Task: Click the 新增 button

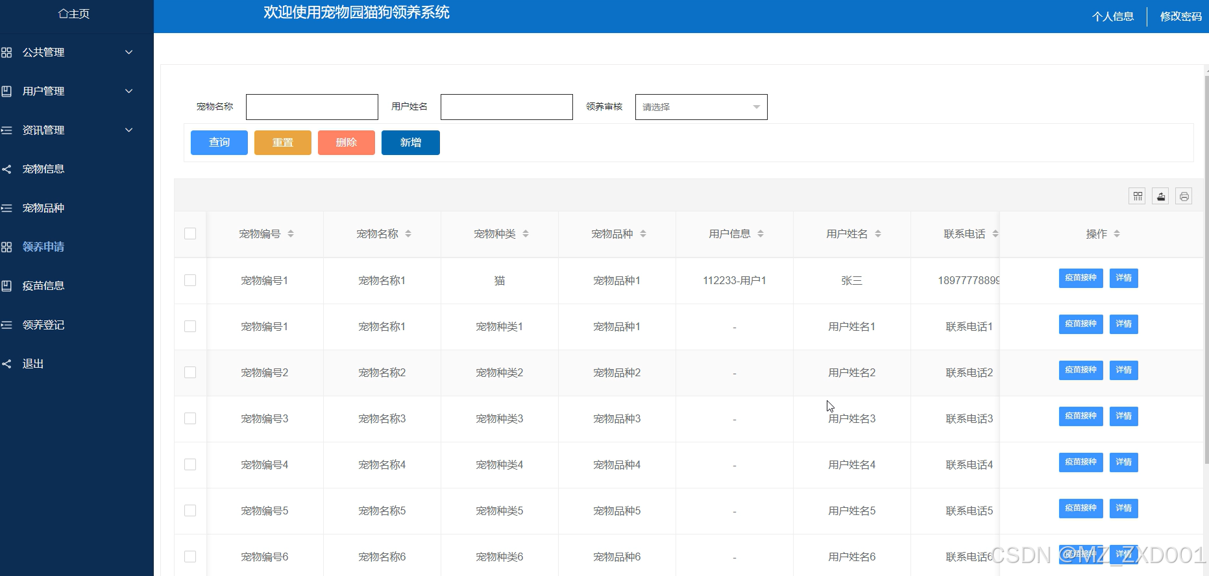Action: pos(411,143)
